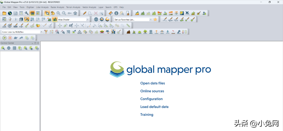Viewport: 283px width, 131px height.
Task: Click the three-dots circle icon in Control Center
Action: [9, 48]
